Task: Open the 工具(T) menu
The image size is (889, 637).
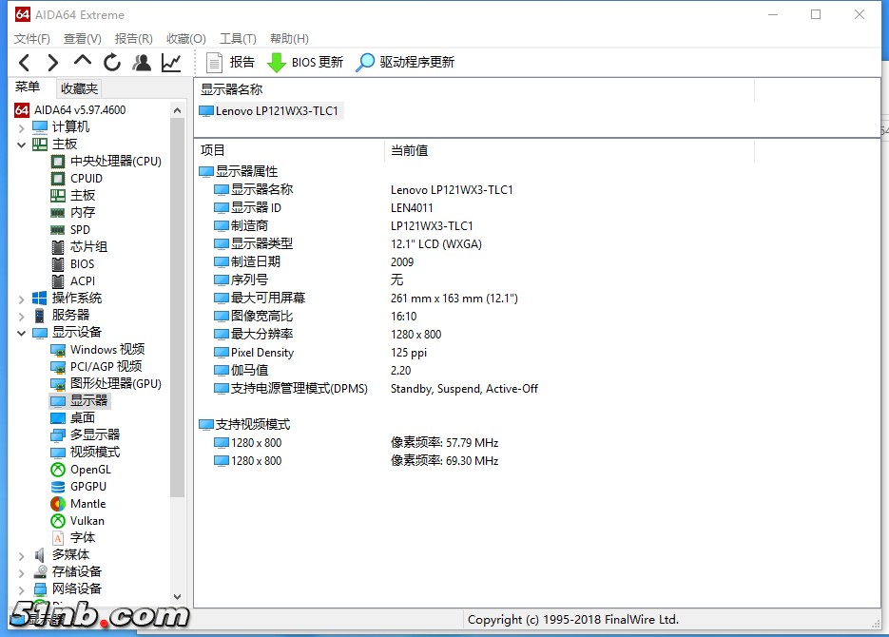Action: (238, 39)
